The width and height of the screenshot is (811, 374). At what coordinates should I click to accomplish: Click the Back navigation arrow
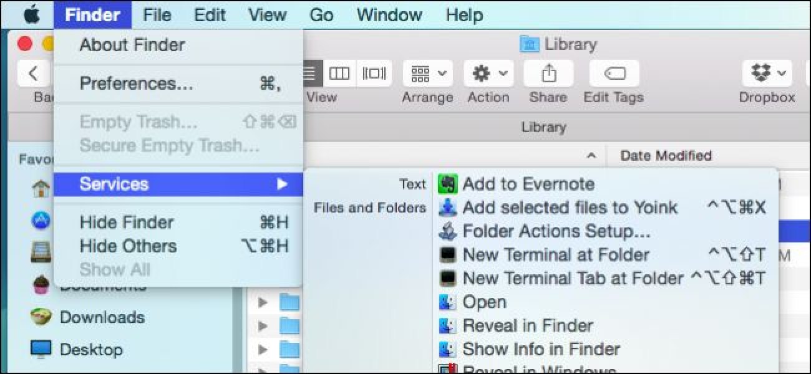34,74
